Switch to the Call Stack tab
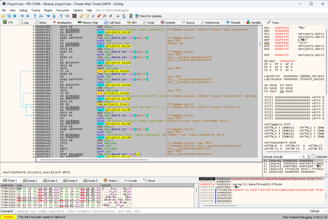328x220 pixels. pos(112,22)
